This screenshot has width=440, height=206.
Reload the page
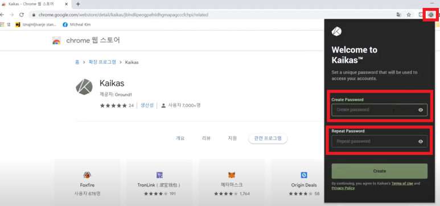21,15
